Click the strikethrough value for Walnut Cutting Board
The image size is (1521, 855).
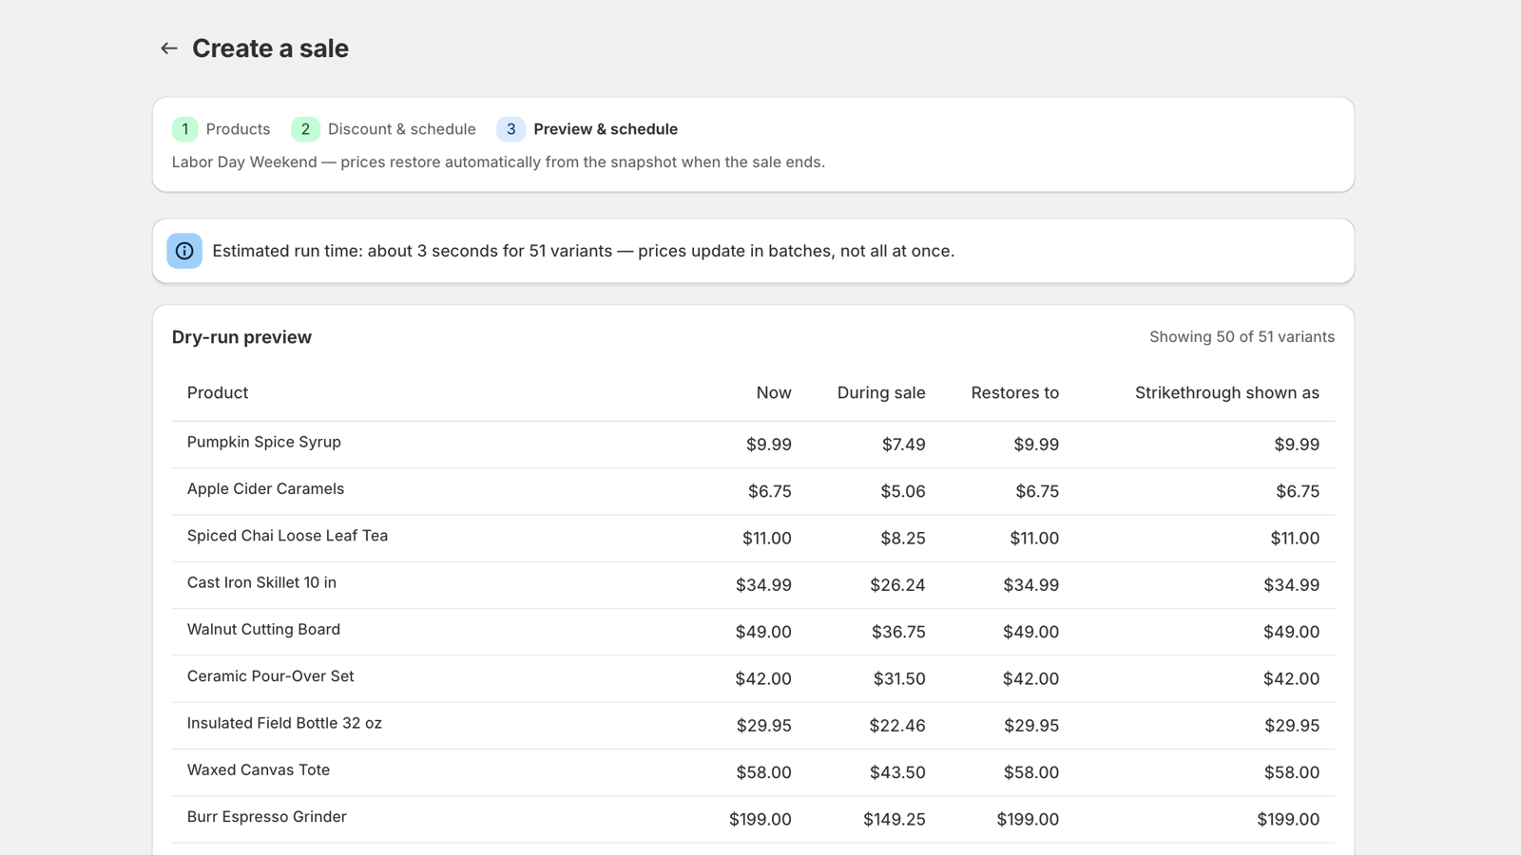[1291, 632]
